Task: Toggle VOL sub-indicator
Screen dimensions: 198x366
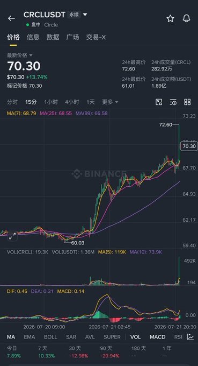Action: click(x=135, y=337)
